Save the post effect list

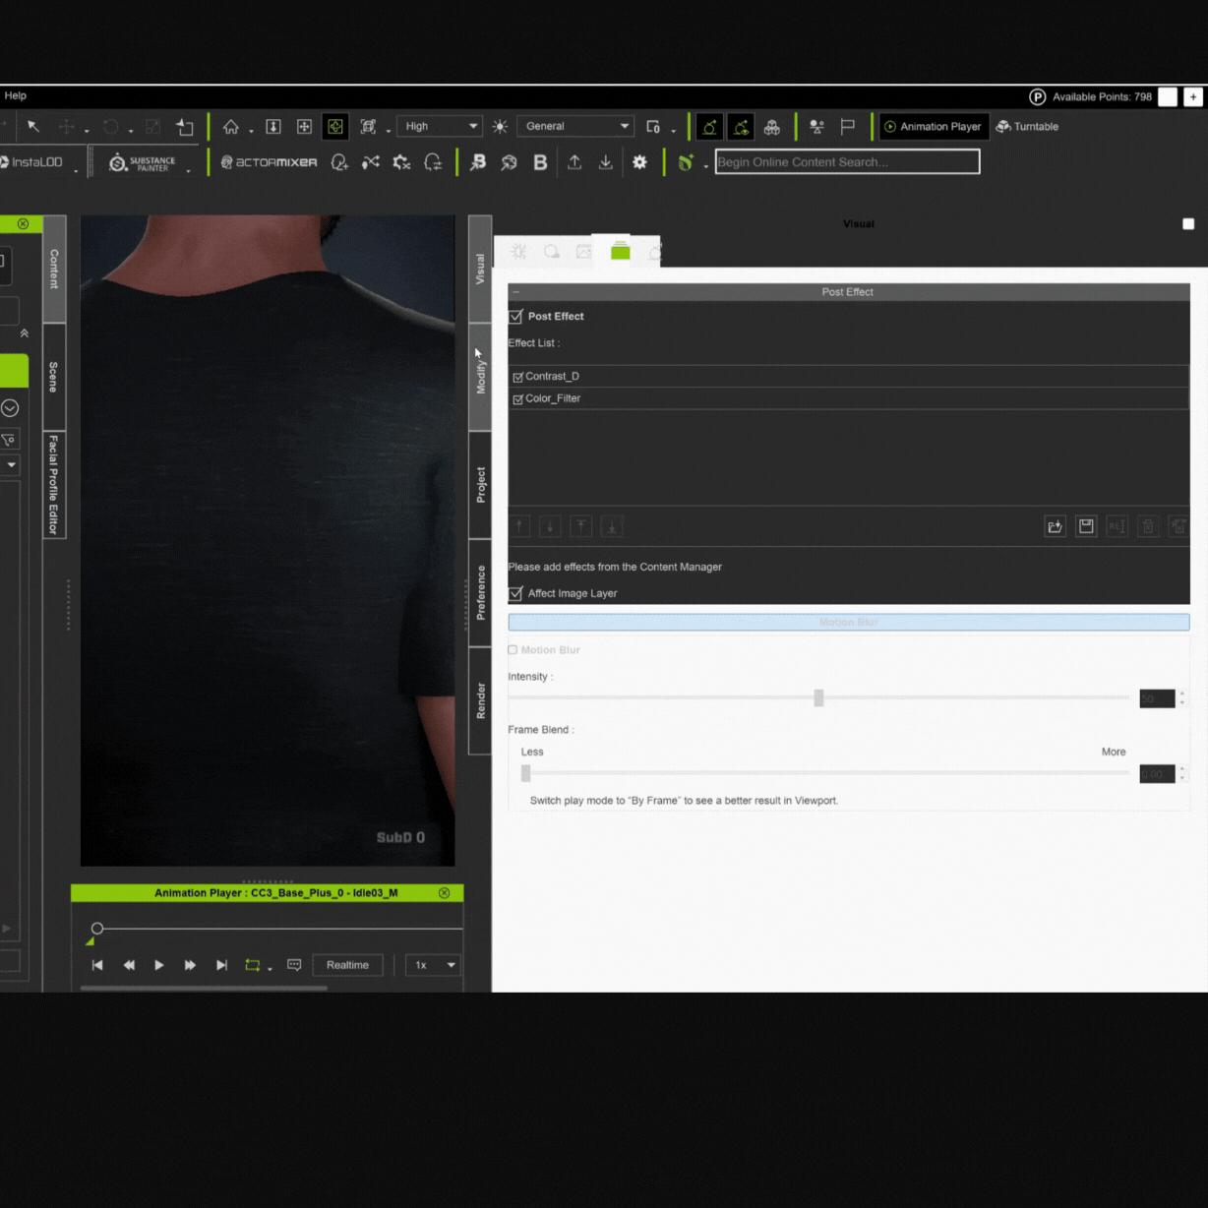(x=1086, y=526)
